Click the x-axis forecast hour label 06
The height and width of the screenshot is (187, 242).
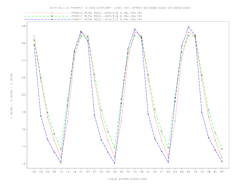coord(48,172)
